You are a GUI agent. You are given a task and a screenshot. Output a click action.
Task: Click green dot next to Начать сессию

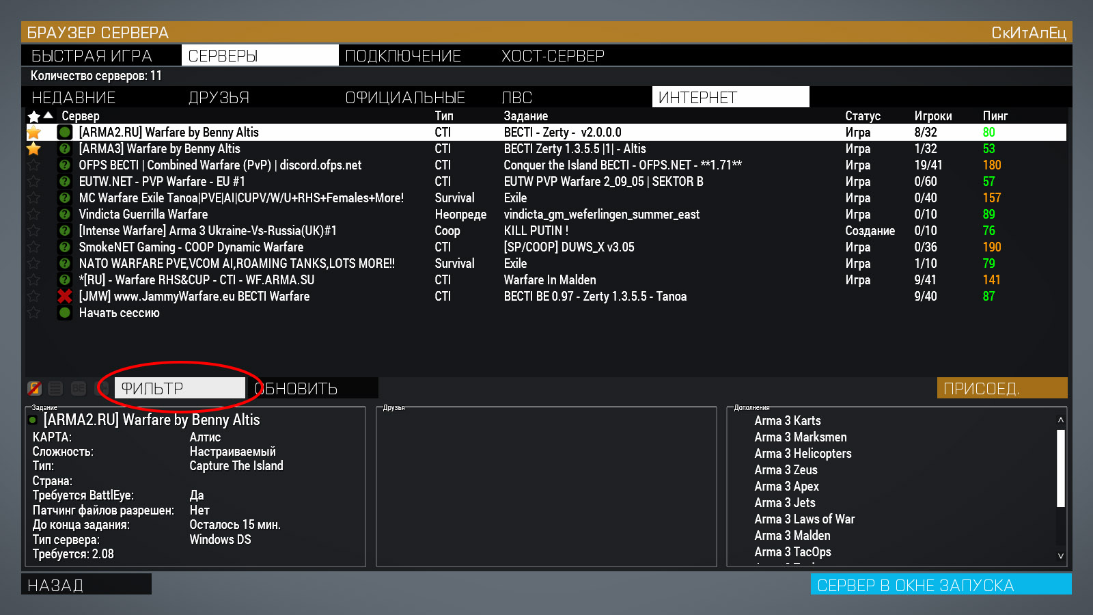(65, 312)
